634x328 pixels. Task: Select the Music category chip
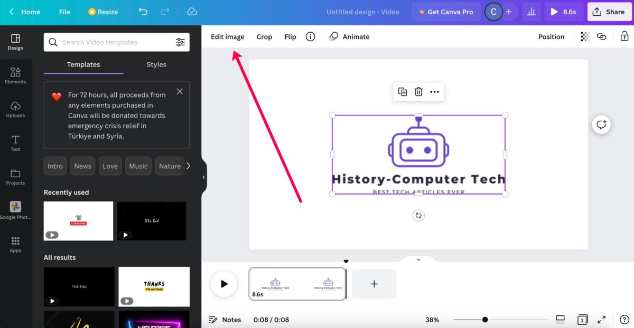(x=138, y=166)
